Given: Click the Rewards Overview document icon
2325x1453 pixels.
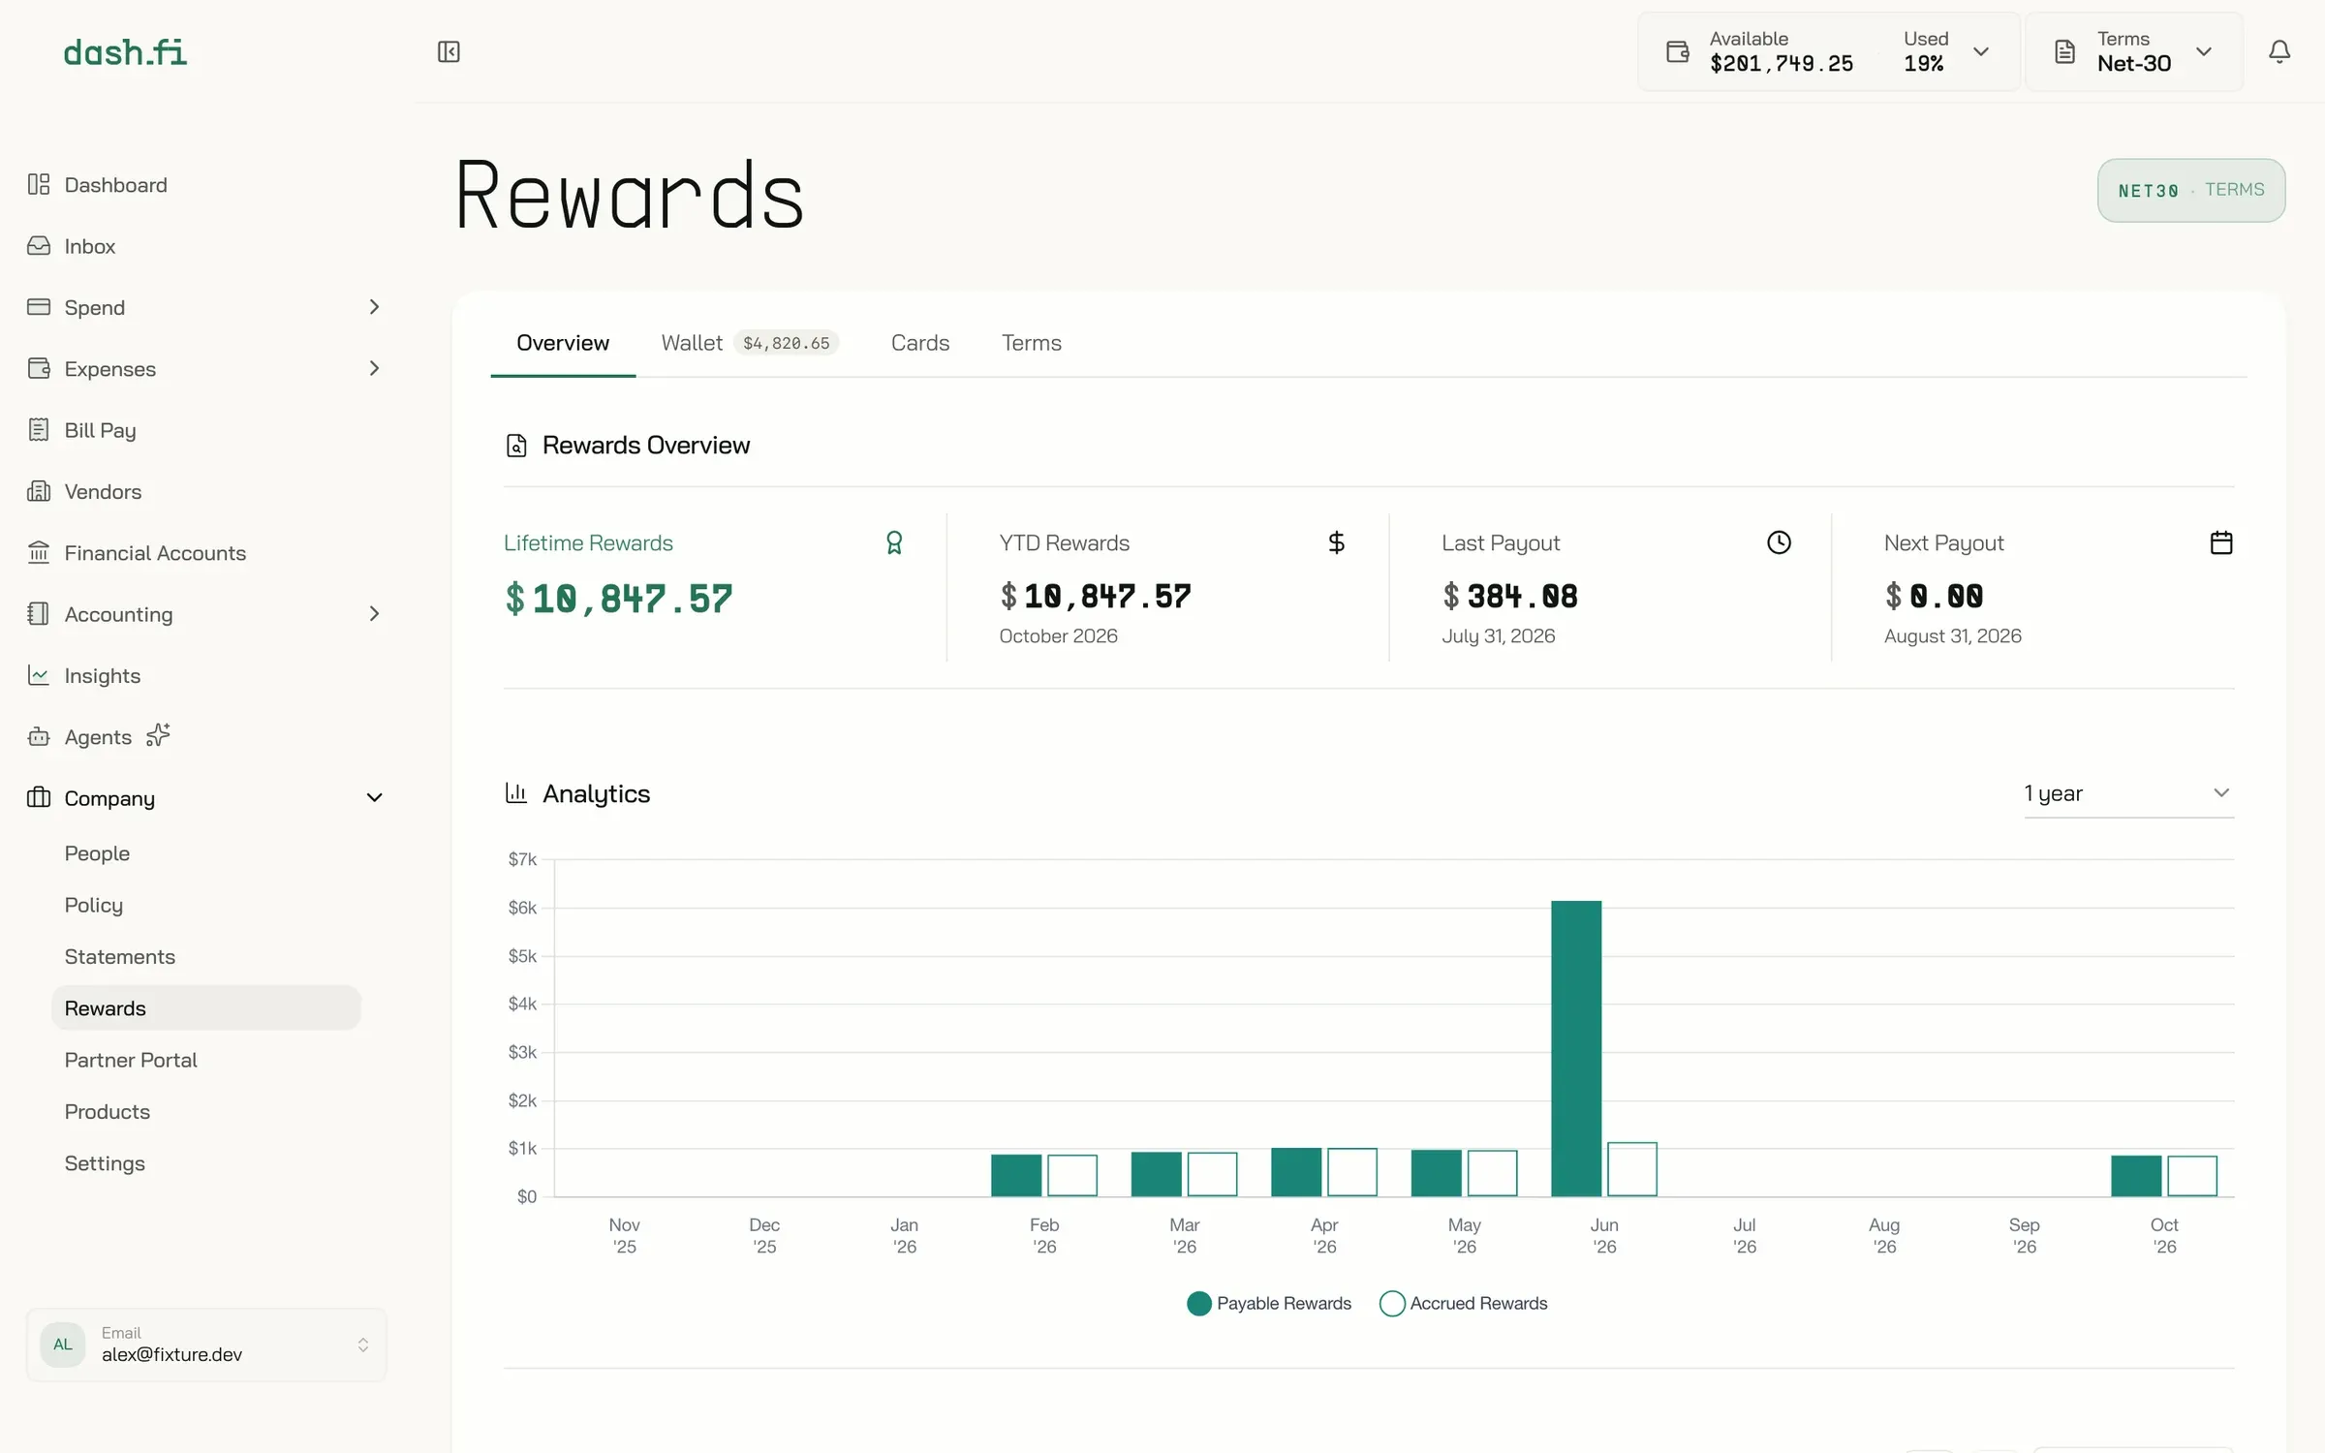Looking at the screenshot, I should click(x=516, y=446).
